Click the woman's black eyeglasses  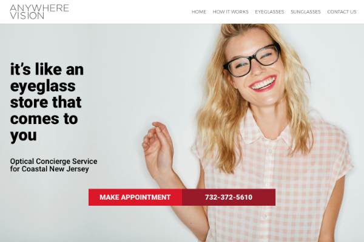tap(252, 60)
